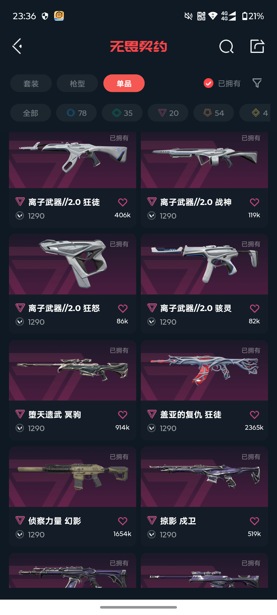Like 侦察力量 幻影 using heart icon
Screen dimensions: 277x615
tap(123, 521)
